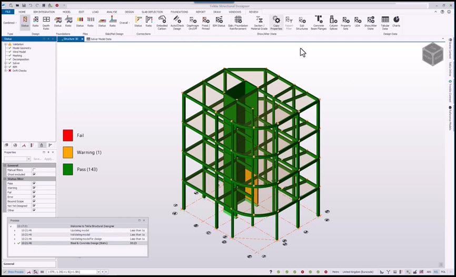
Task: Open the Properties panel set dropdown
Action: coord(29,159)
